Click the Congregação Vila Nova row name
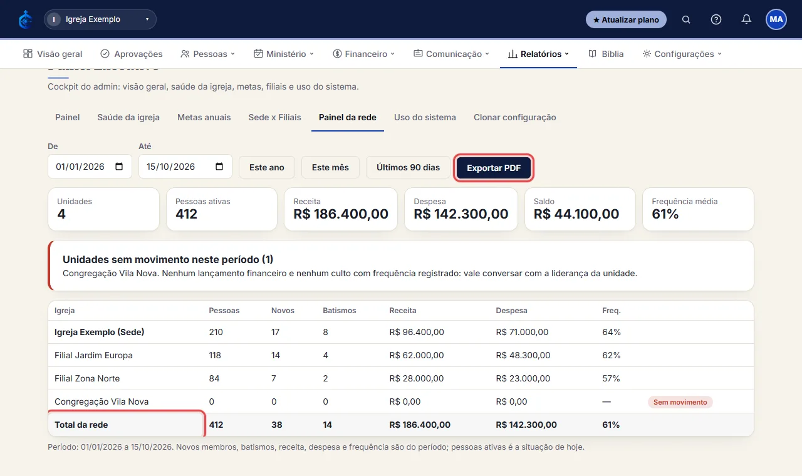This screenshot has width=802, height=476. 102,401
